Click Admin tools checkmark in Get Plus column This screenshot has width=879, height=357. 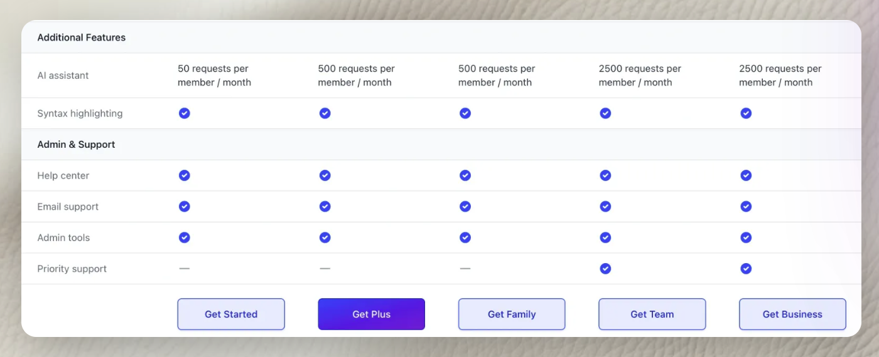coord(325,237)
